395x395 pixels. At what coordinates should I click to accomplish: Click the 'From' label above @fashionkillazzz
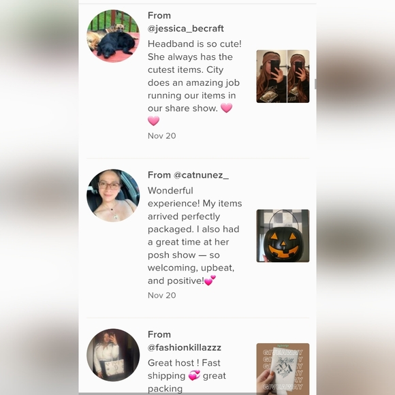tap(159, 334)
